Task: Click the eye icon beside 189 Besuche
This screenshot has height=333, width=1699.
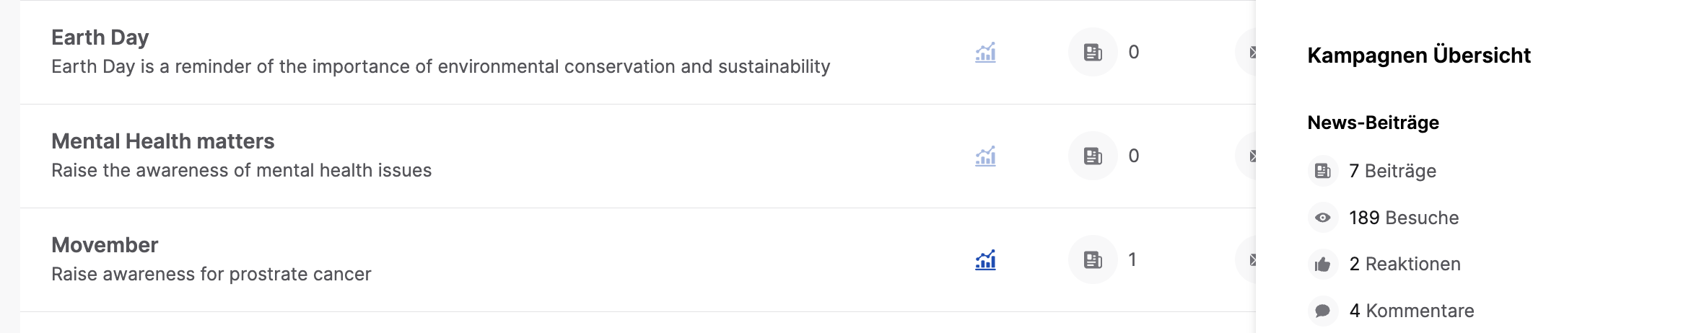Action: (1323, 218)
